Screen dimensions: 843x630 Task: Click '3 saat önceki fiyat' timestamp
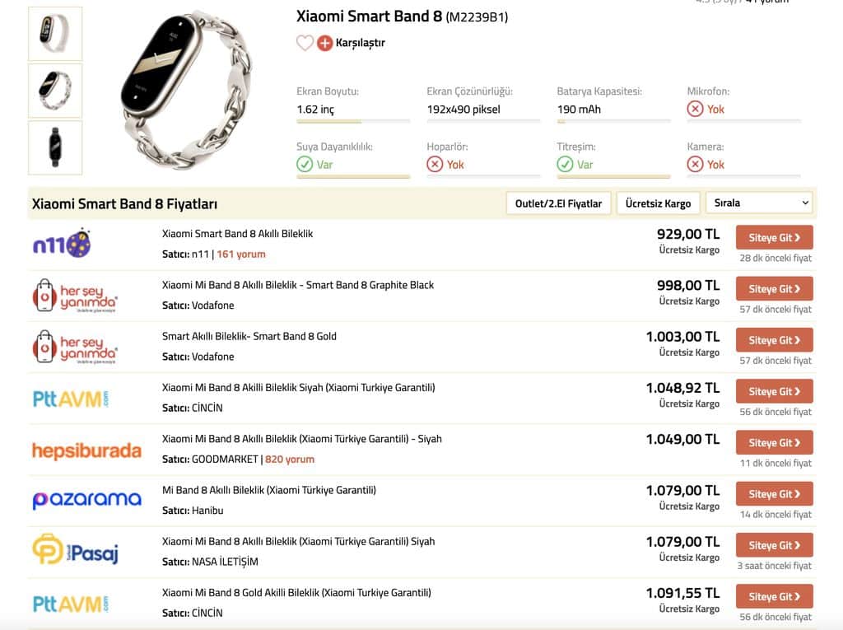[x=774, y=566]
